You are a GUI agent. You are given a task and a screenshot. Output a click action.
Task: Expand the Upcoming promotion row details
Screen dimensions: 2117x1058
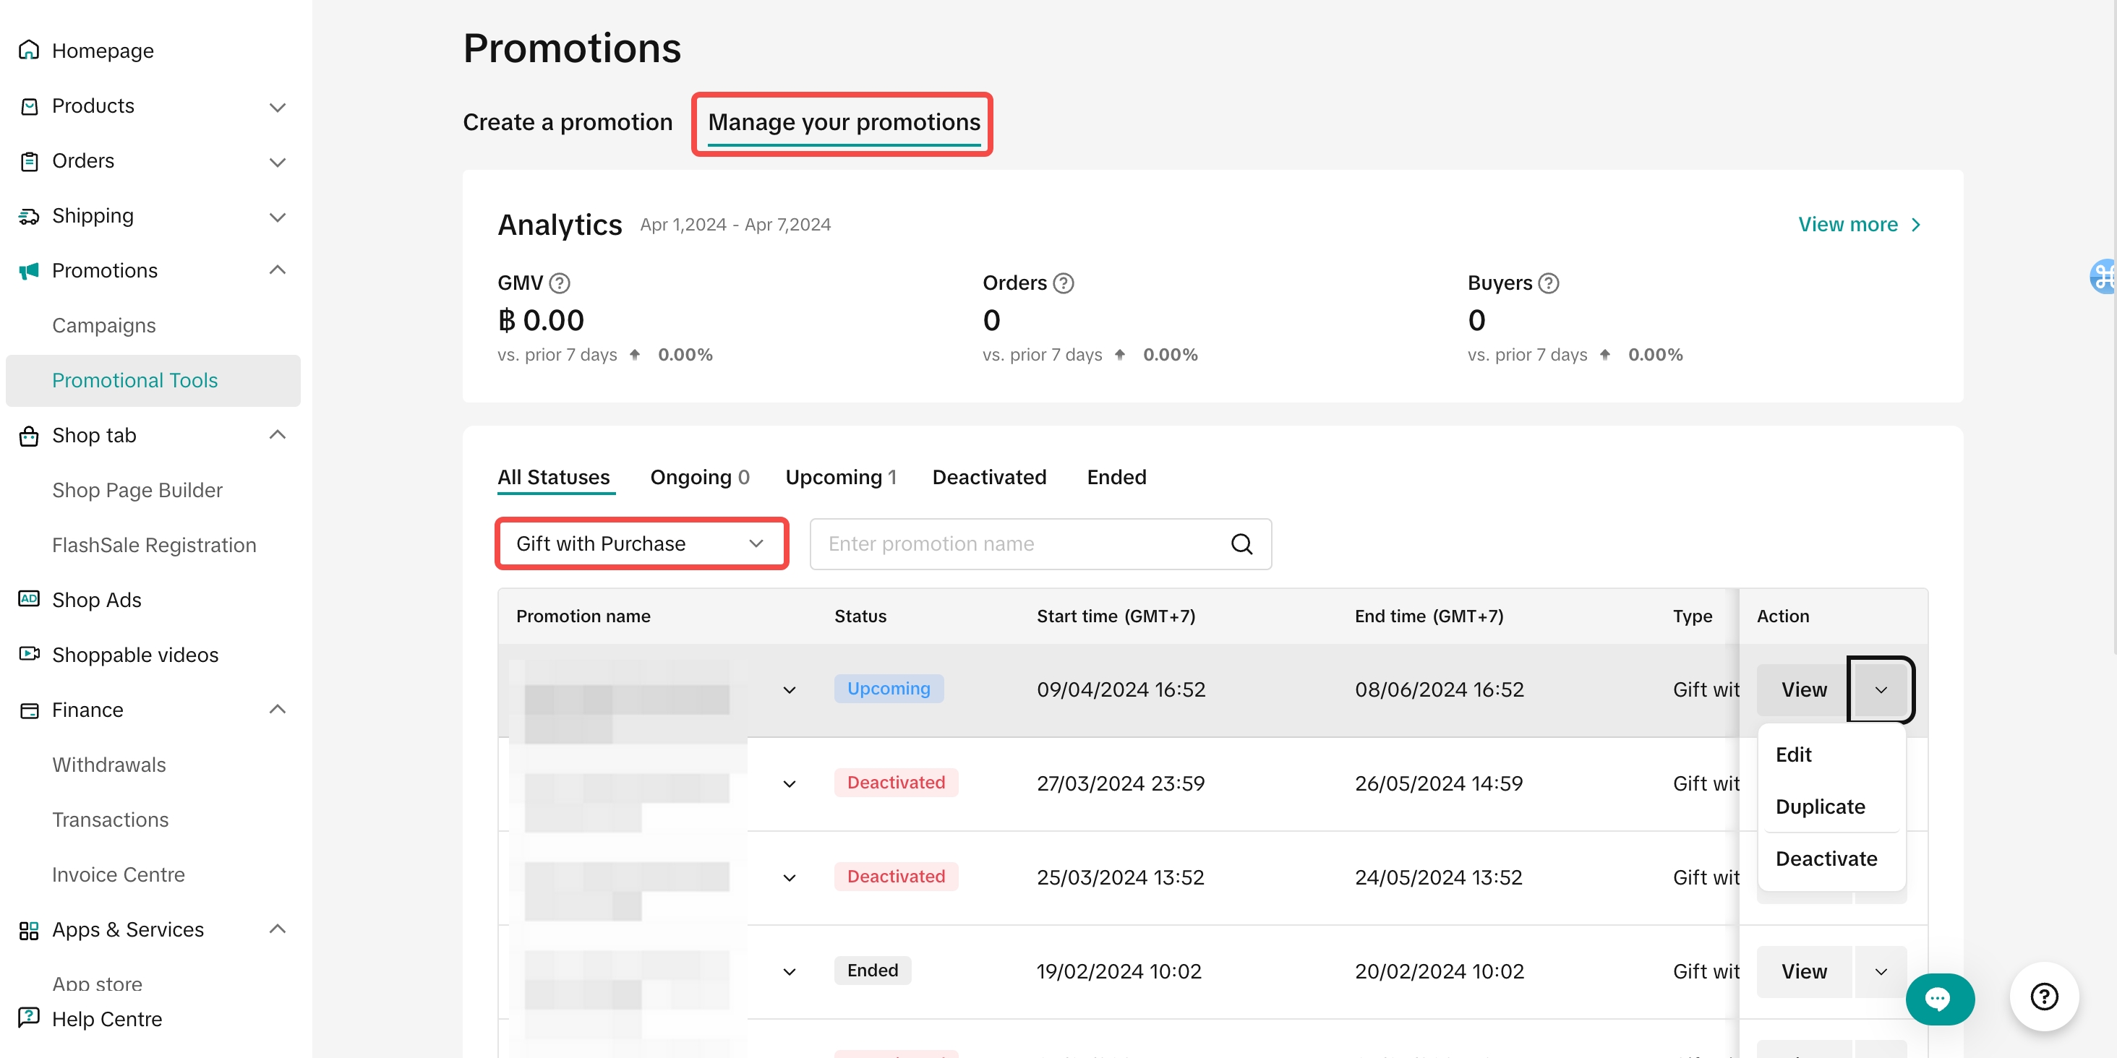tap(789, 690)
